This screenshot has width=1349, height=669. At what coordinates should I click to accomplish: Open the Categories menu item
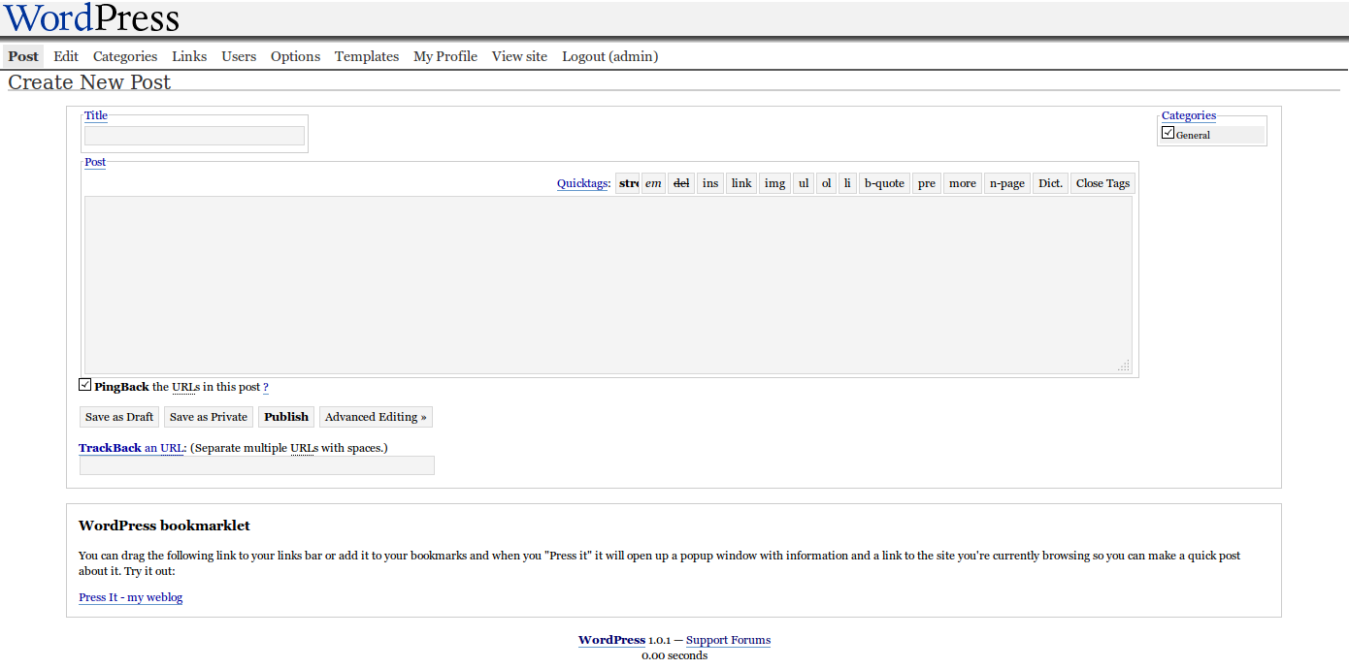[x=125, y=56]
